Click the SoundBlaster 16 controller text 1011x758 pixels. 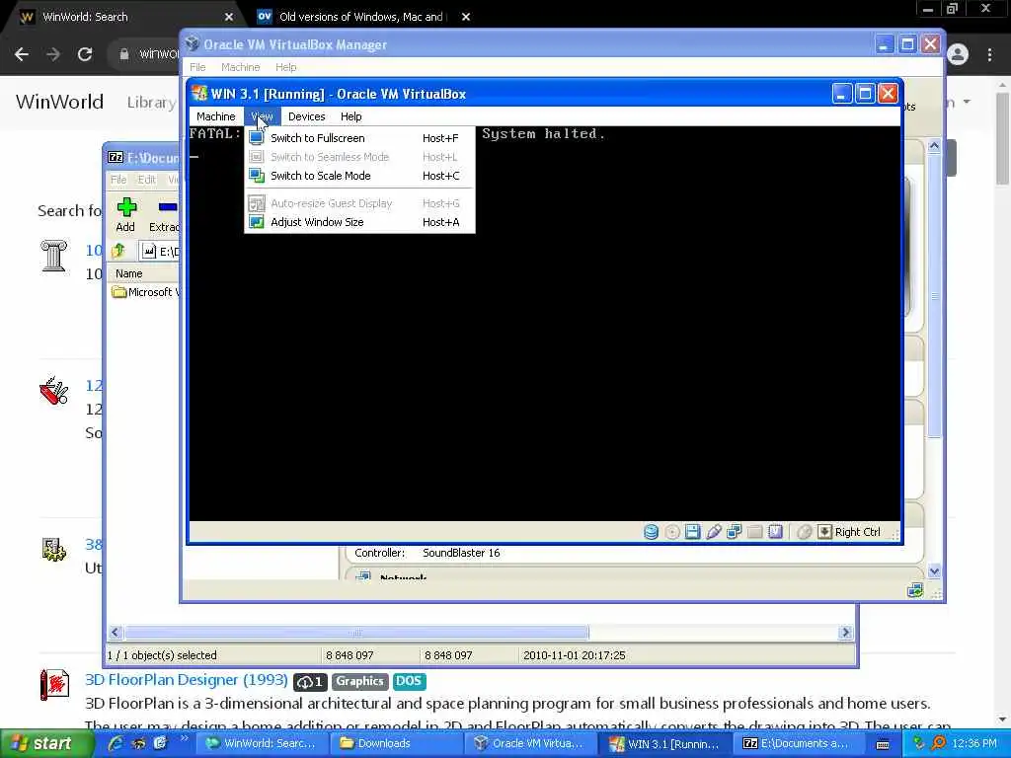click(x=461, y=553)
